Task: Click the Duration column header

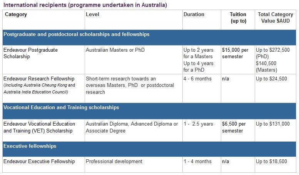Action: 194,15
